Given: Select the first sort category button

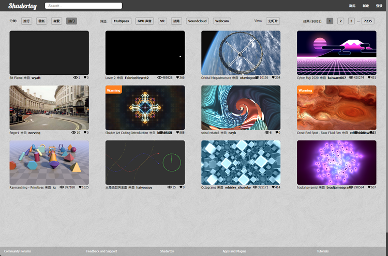Looking at the screenshot, I should (26, 21).
